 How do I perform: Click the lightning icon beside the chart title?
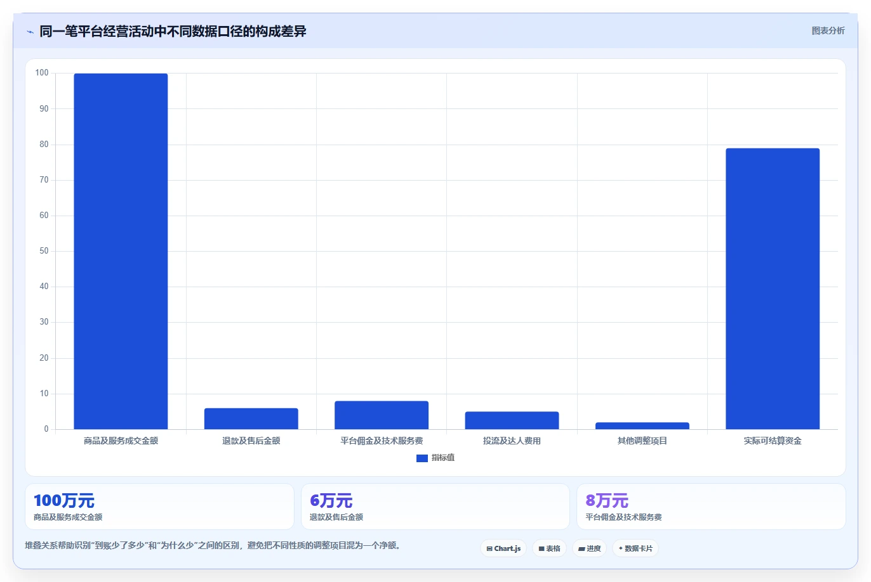click(30, 32)
